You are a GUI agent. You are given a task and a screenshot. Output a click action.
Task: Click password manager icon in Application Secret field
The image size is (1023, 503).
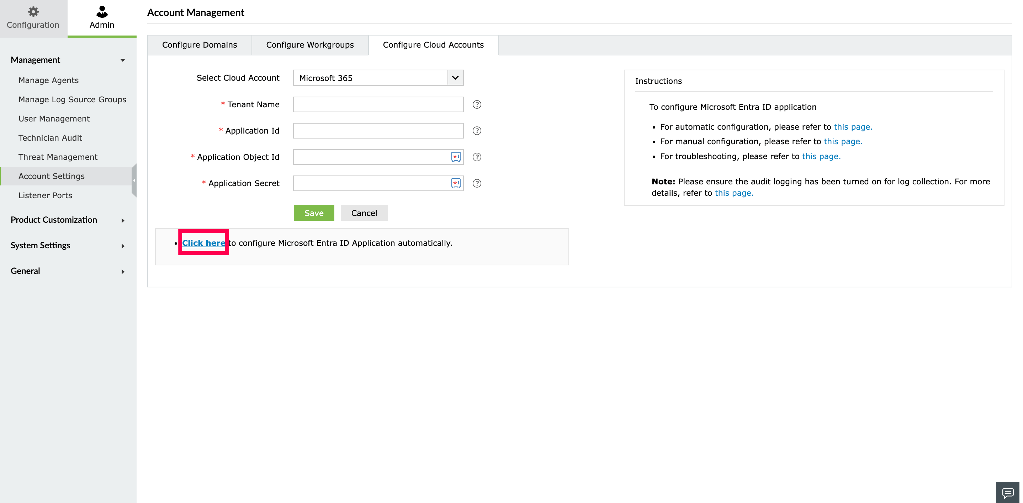pos(456,183)
